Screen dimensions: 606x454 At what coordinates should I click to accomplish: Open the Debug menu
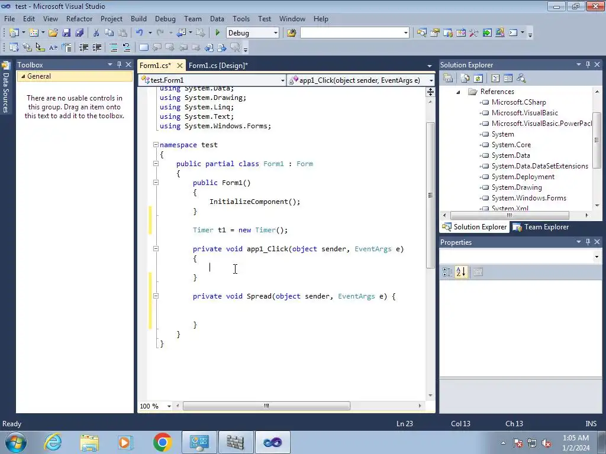point(165,18)
